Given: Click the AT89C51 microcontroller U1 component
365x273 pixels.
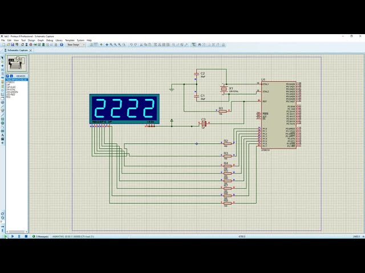Looking at the screenshot, I should tap(279, 115).
